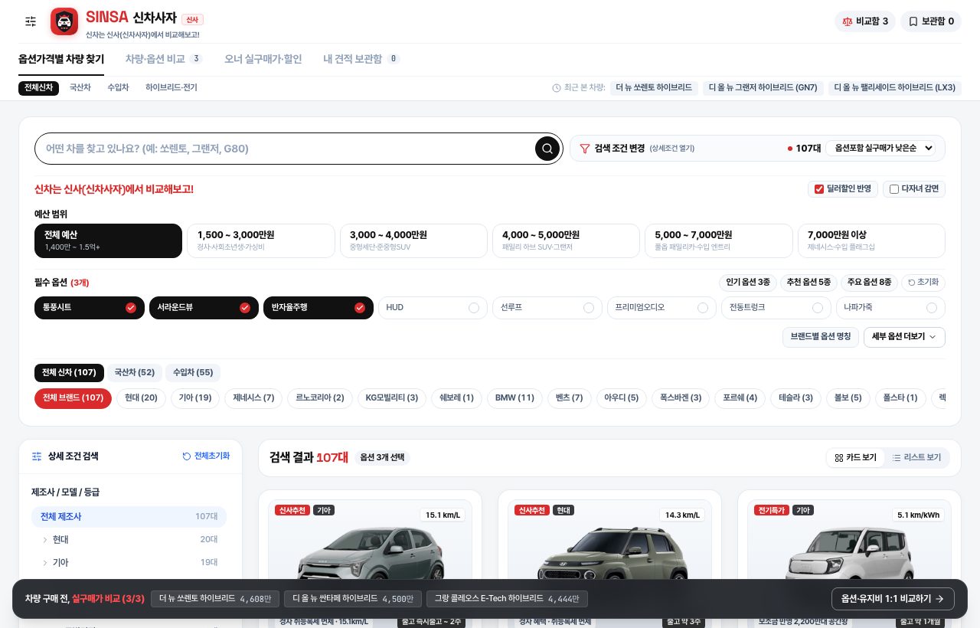The height and width of the screenshot is (628, 980).
Task: Click 브랜드별 옵션 명칭 button
Action: coord(821,337)
